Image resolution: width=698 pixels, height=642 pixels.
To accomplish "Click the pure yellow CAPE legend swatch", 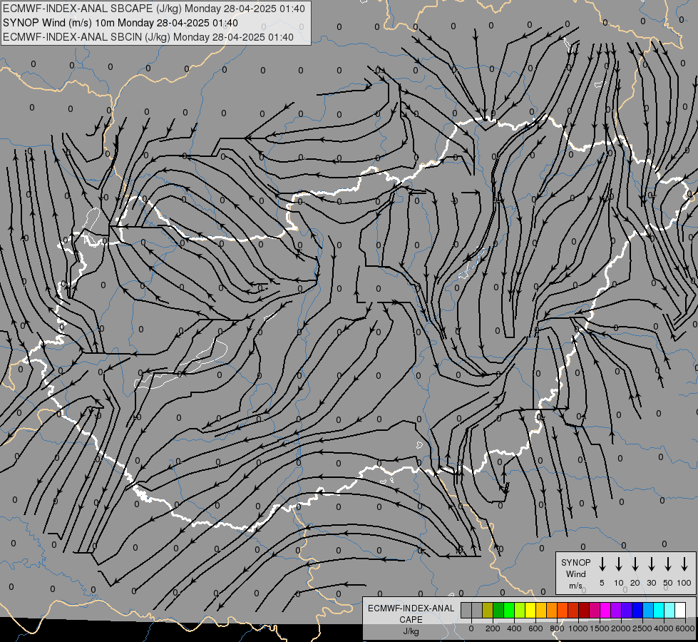I will point(530,610).
